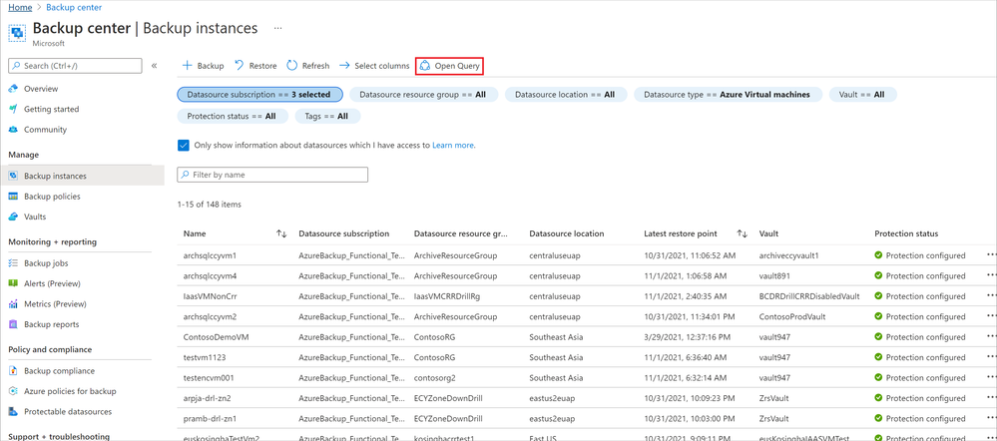Click the Backup jobs list icon
This screenshot has height=441, width=997.
[x=13, y=263]
